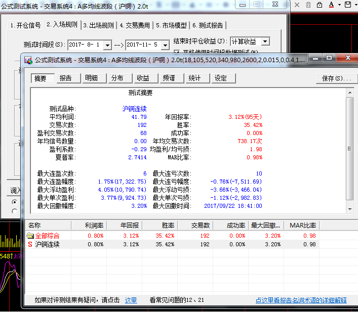This screenshot has width=358, height=312.
Task: Switch to the 3.出场规则 tab
Action: point(99,25)
